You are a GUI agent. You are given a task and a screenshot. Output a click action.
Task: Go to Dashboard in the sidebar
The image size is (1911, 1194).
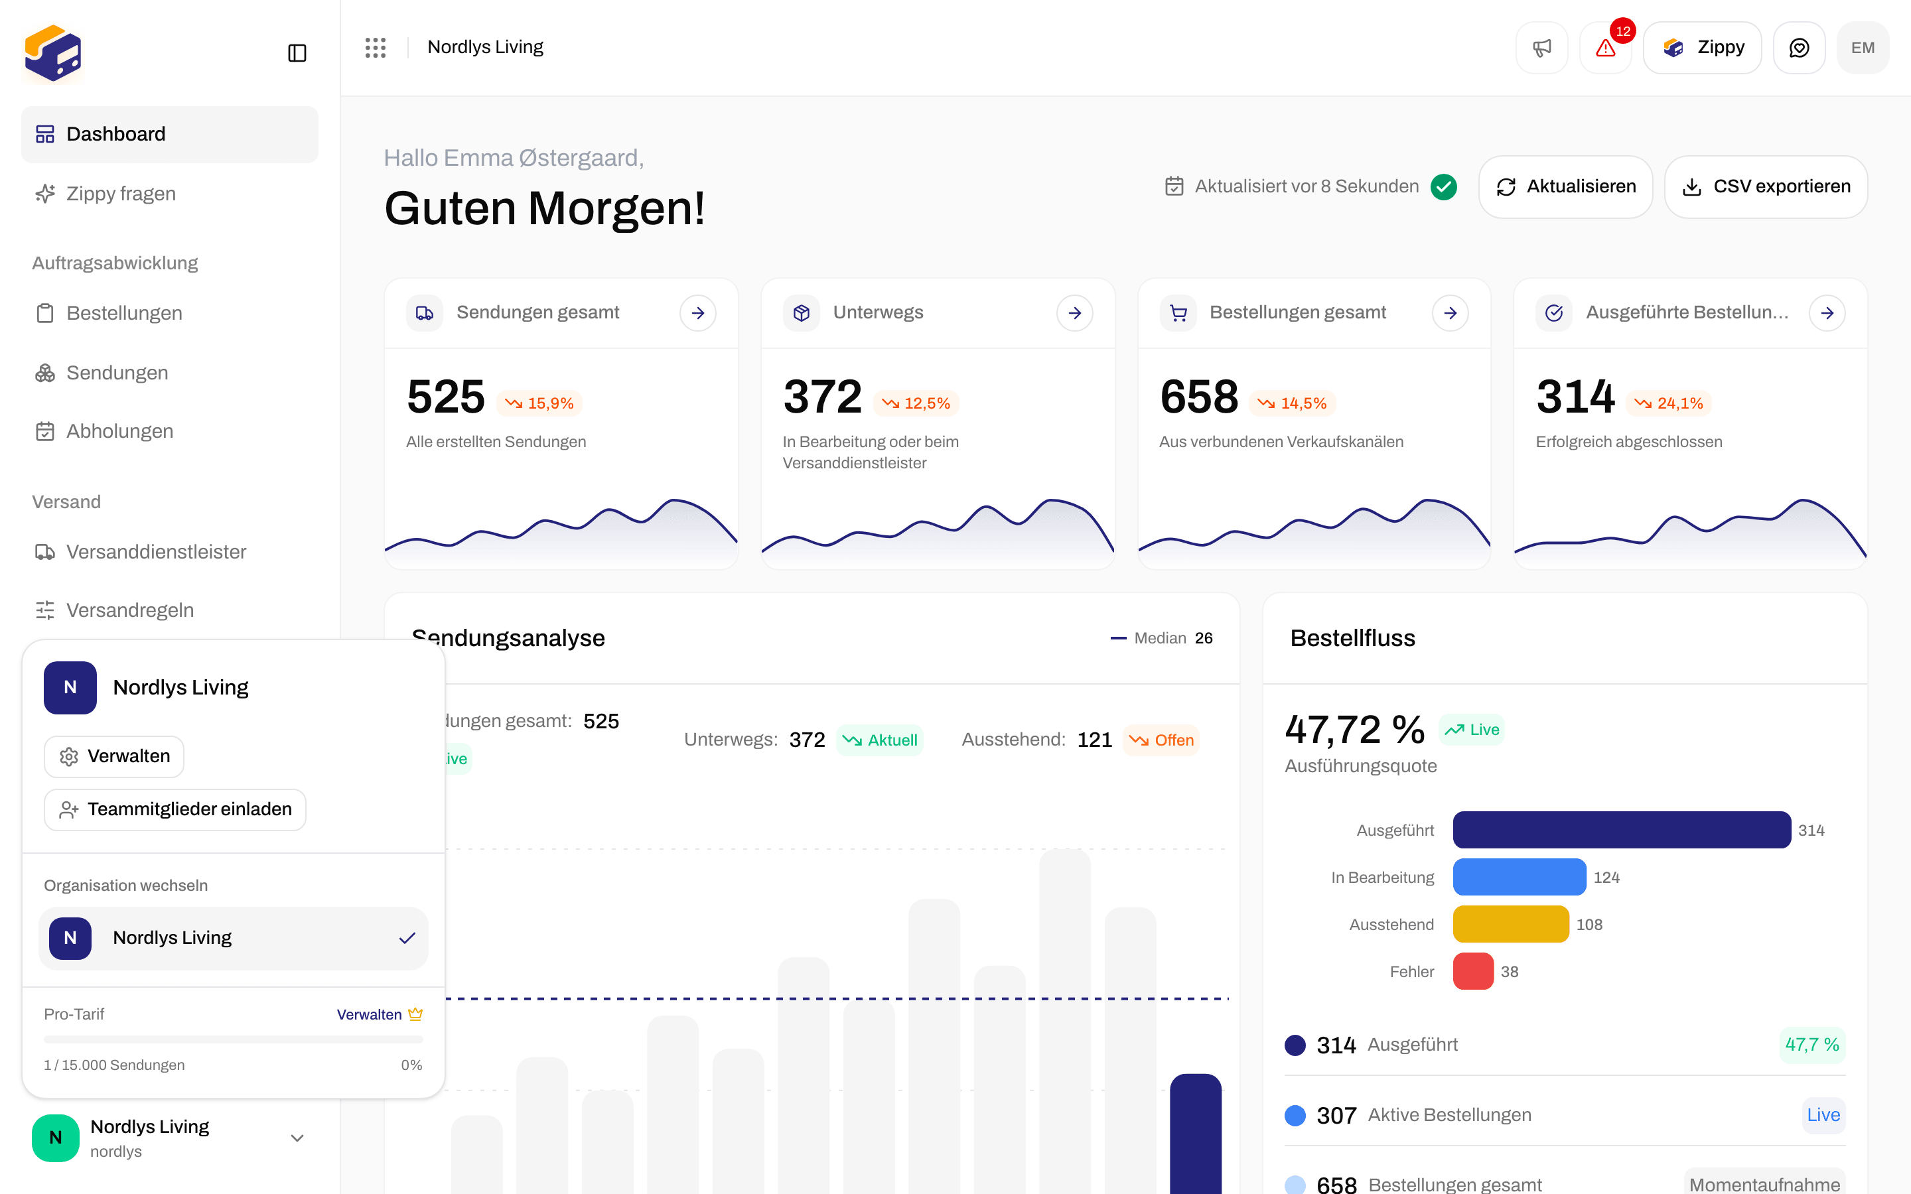170,134
